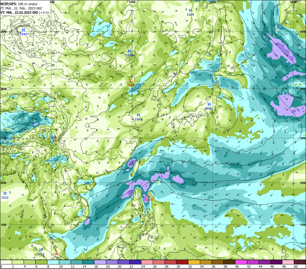Click the left-edge 40N latitude label
The height and width of the screenshot is (269, 306).
point(3,89)
